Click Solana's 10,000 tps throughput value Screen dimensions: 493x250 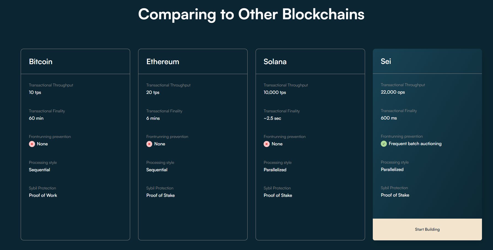(x=275, y=93)
